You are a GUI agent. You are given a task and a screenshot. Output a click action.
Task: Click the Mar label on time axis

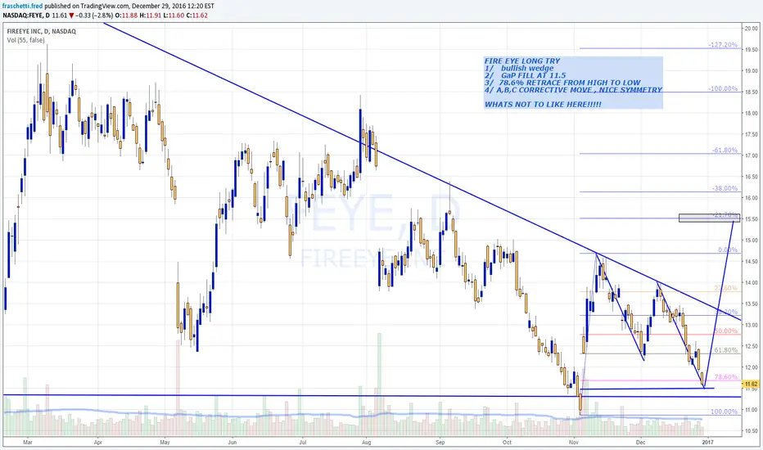click(28, 442)
